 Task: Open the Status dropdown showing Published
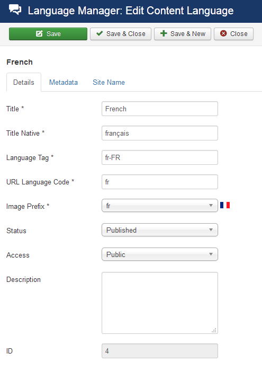(160, 229)
